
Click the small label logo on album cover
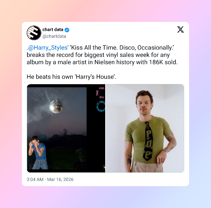pyautogui.click(x=104, y=167)
